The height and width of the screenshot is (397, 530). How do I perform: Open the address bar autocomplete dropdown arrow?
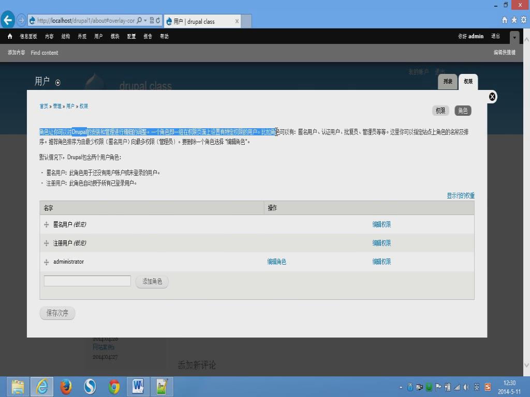(145, 20)
